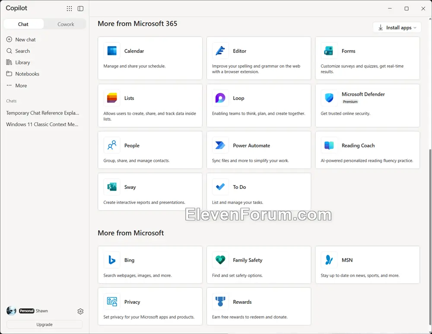This screenshot has height=334, width=432.
Task: Open the Loop app icon
Action: 220,98
